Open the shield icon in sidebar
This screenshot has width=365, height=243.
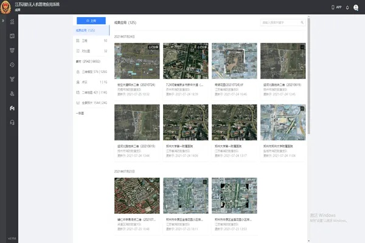click(x=12, y=50)
